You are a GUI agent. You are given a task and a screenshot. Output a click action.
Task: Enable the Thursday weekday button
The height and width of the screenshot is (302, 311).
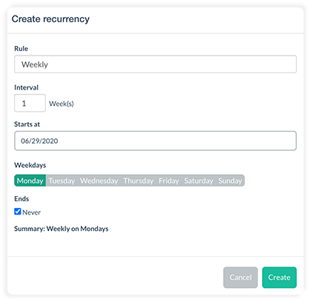point(138,181)
